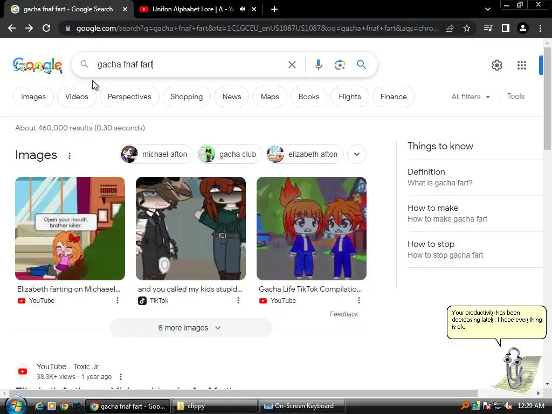Launch Windows Media Player from the taskbar
The height and width of the screenshot is (414, 552).
tap(51, 406)
